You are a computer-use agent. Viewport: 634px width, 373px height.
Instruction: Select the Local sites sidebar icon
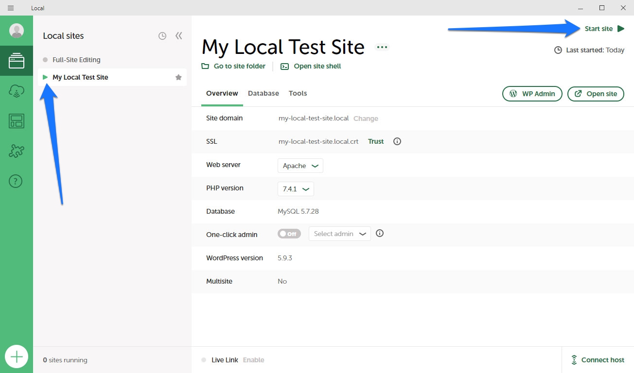pyautogui.click(x=17, y=61)
